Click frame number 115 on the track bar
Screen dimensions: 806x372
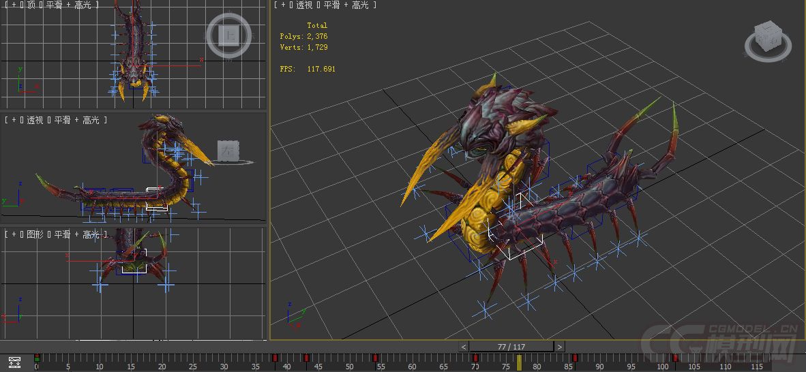757,367
